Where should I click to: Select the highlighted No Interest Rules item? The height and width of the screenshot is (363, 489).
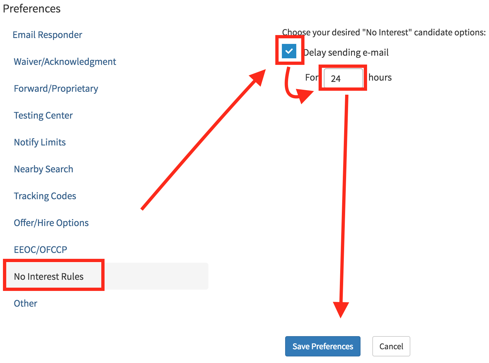49,277
